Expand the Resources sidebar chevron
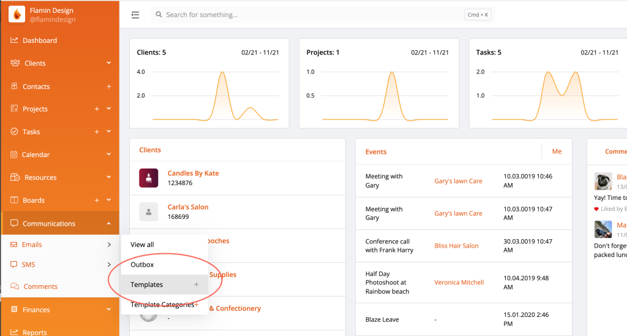Image resolution: width=627 pixels, height=336 pixels. 109,178
